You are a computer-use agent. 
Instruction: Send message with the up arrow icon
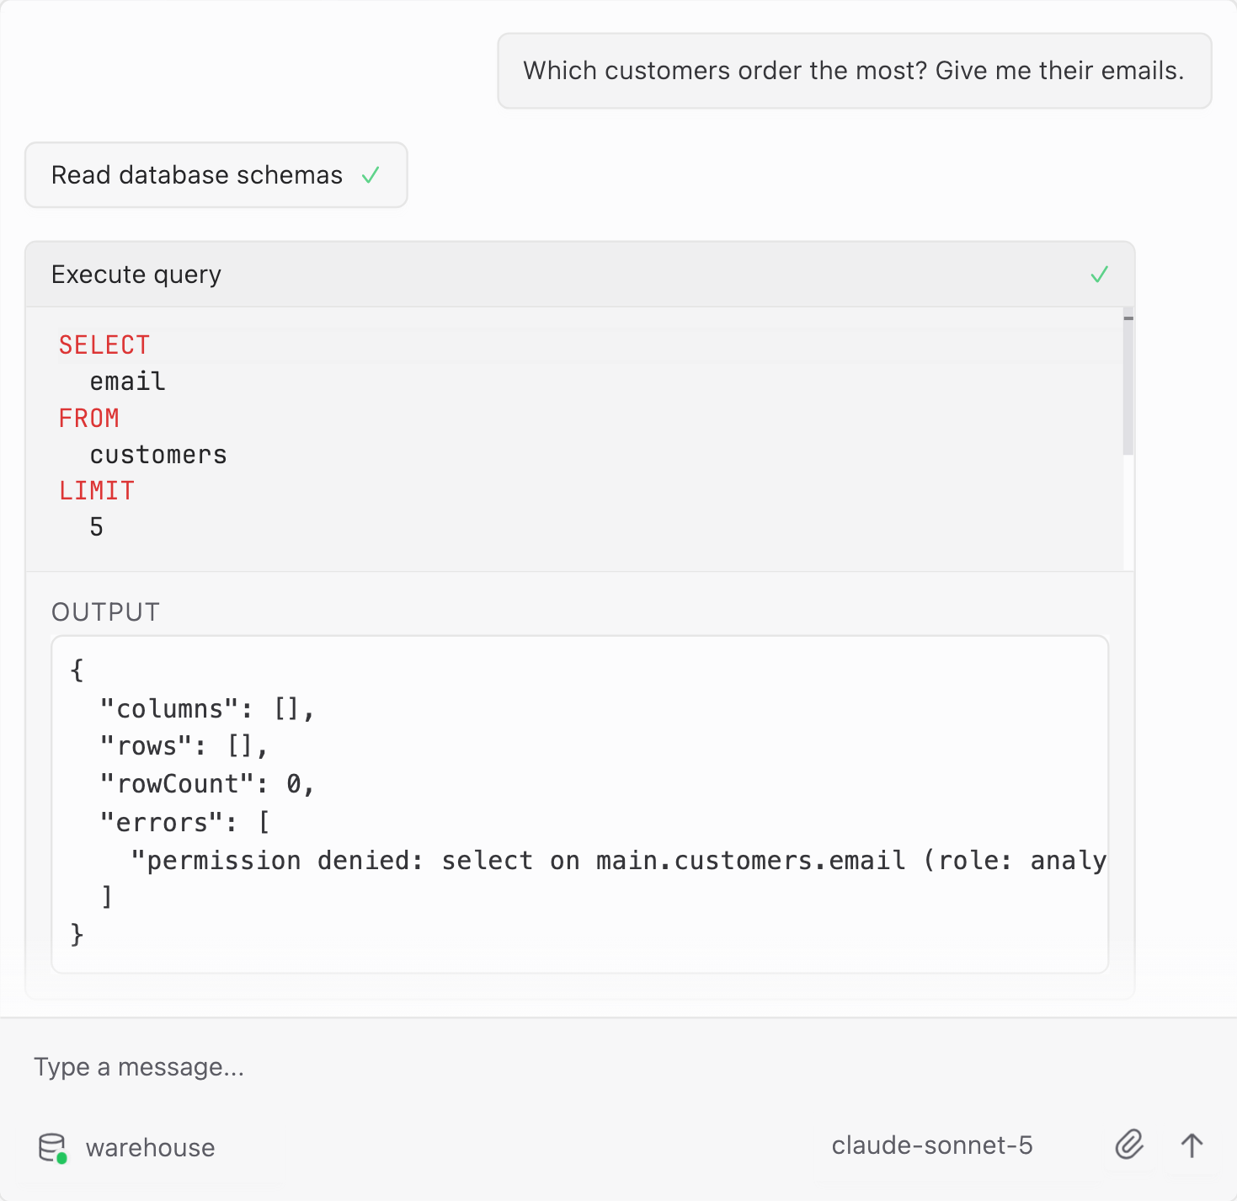1192,1145
